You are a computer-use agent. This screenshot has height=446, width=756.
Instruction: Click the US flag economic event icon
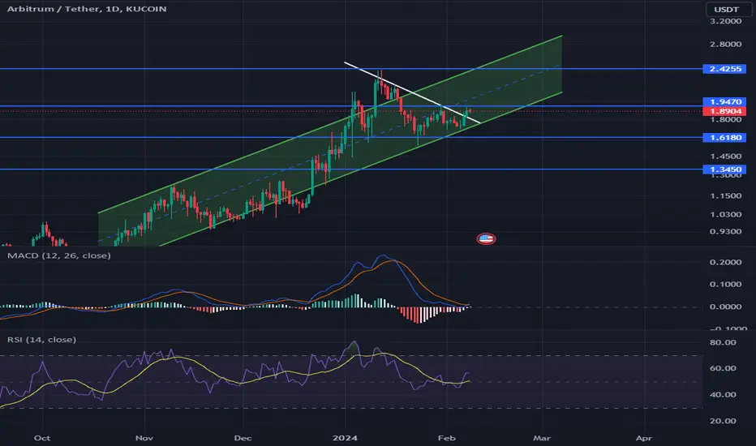(486, 238)
